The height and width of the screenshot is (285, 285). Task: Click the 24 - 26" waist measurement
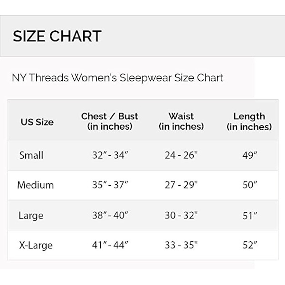pyautogui.click(x=181, y=155)
